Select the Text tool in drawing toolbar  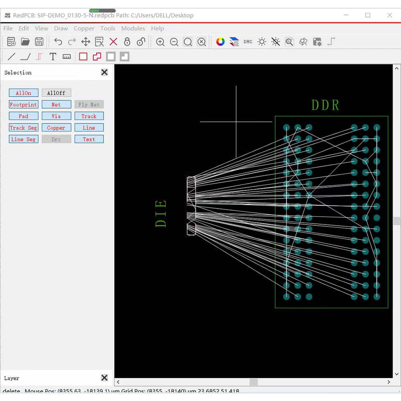pyautogui.click(x=53, y=57)
